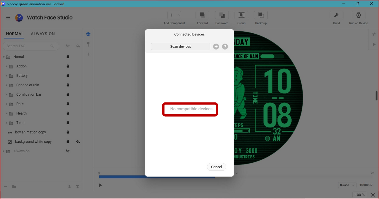Expand the Comlication bar folder

click(7, 94)
